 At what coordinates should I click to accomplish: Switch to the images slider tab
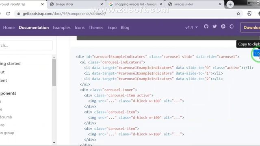pyautogui.click(x=194, y=4)
